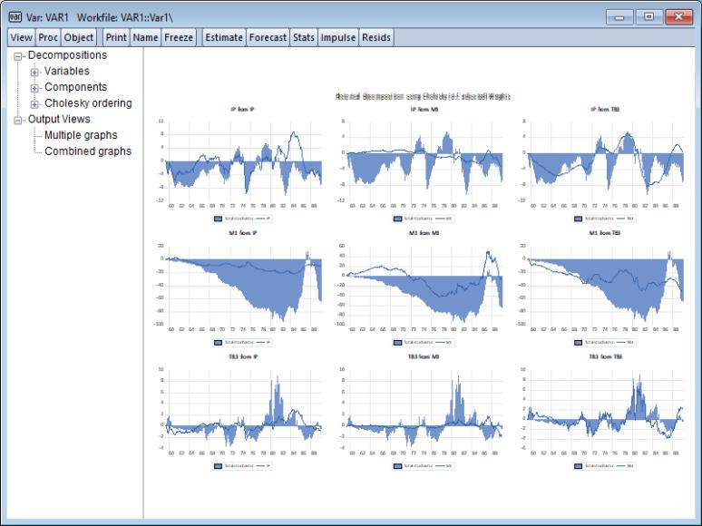This screenshot has width=702, height=526.
Task: Open the Proc menu
Action: pyautogui.click(x=48, y=38)
